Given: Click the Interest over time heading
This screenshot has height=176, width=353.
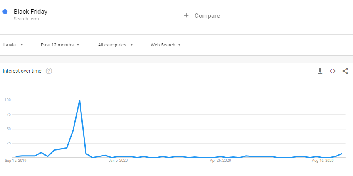Looking at the screenshot, I should (x=22, y=71).
